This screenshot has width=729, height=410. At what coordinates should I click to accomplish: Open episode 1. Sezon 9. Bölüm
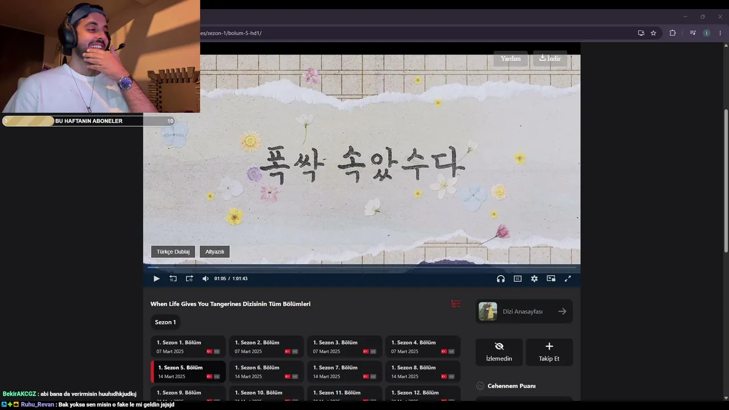[x=188, y=393]
